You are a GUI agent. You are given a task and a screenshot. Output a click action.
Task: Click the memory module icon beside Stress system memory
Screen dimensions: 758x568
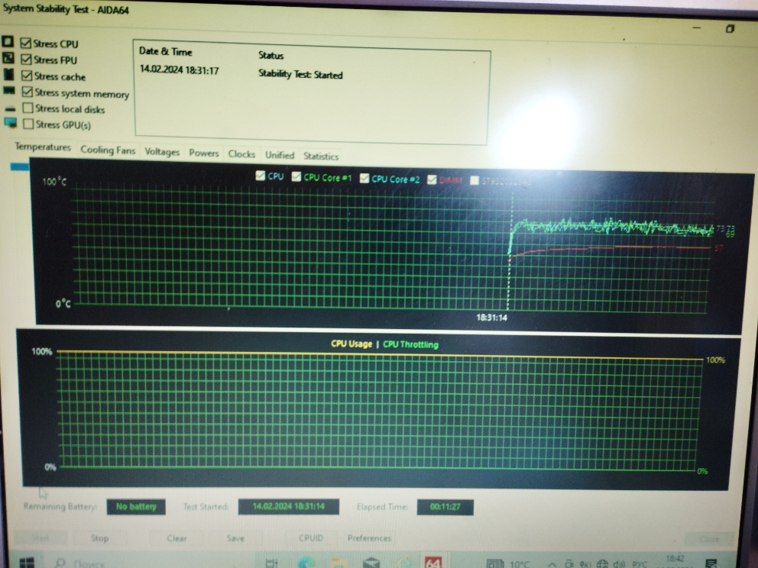click(8, 90)
